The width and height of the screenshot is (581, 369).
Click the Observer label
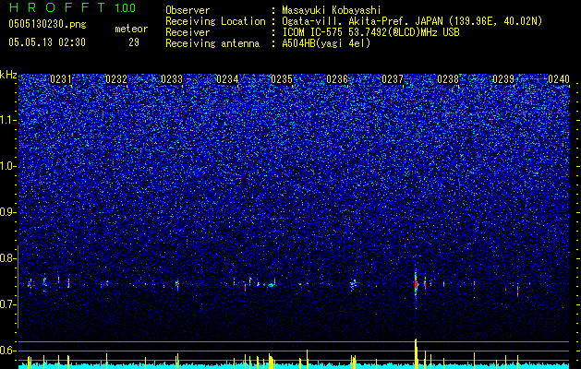pyautogui.click(x=188, y=10)
